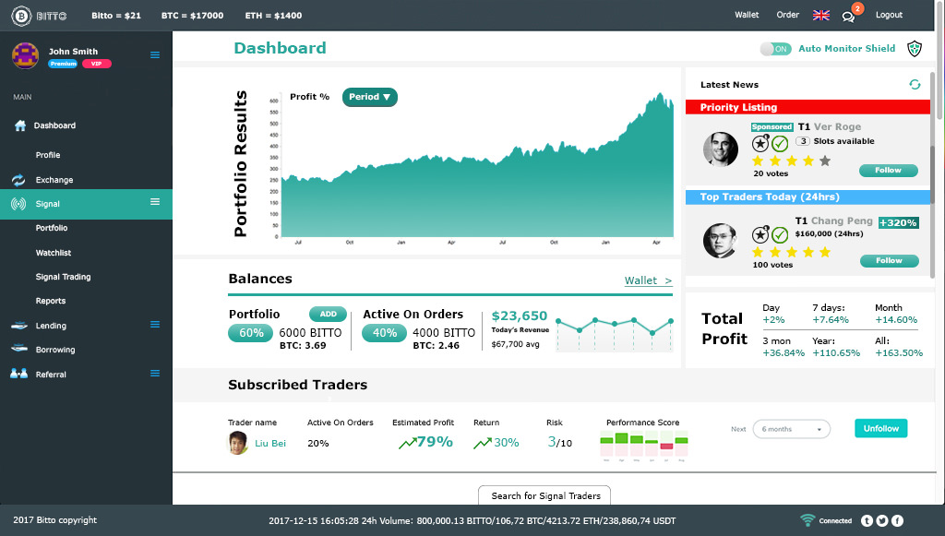Screen dimensions: 945x536
Task: Open Watchlist in the sidebar
Action: 53,253
